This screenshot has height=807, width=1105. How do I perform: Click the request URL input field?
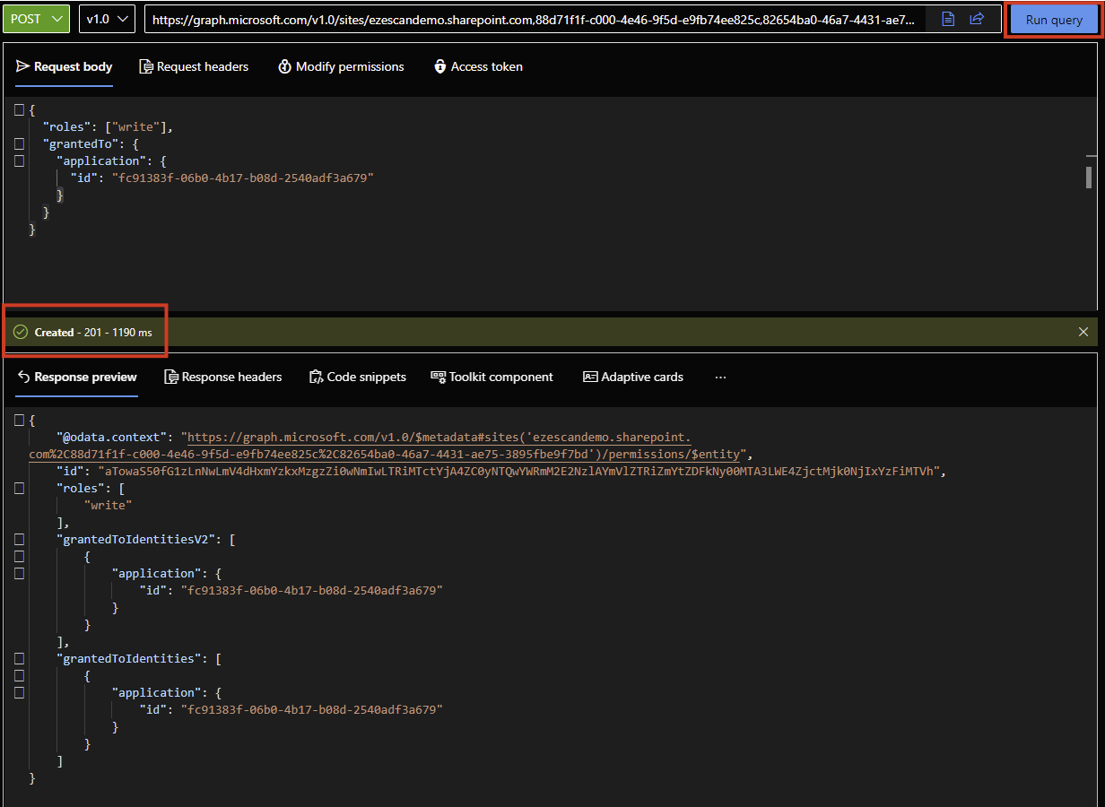pyautogui.click(x=534, y=19)
